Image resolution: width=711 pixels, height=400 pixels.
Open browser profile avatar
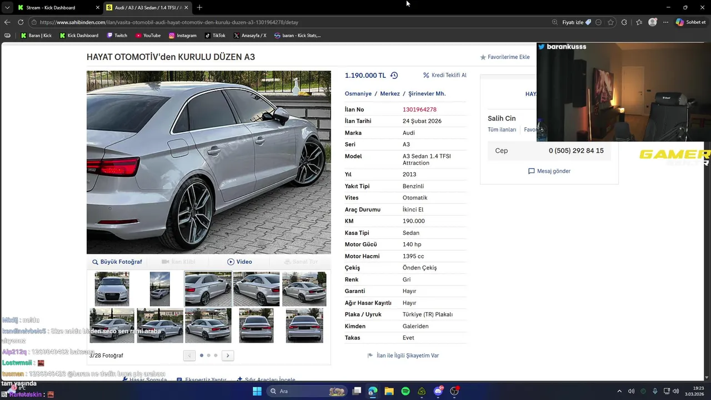pyautogui.click(x=653, y=22)
